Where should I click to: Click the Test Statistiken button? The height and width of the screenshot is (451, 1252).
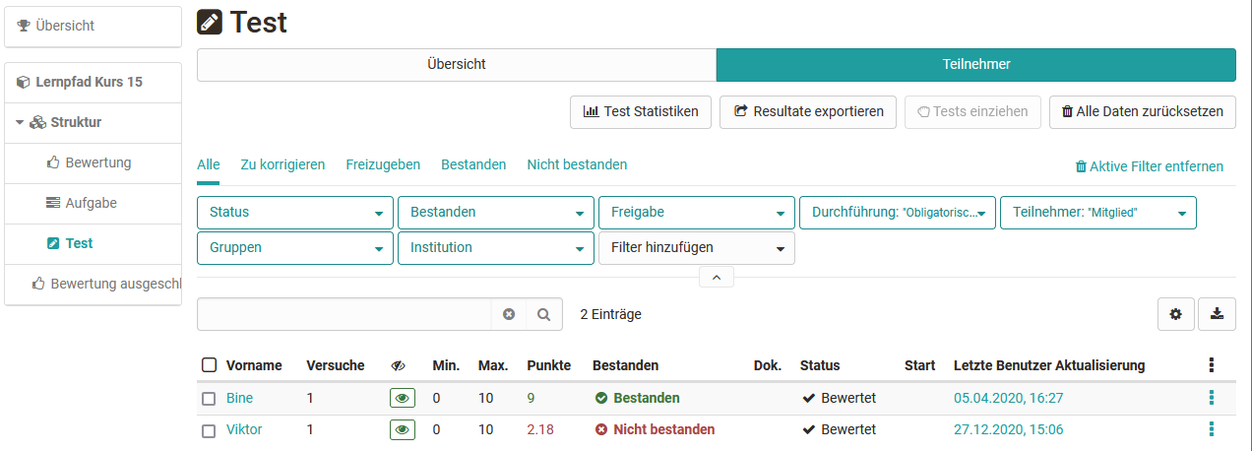pyautogui.click(x=640, y=112)
